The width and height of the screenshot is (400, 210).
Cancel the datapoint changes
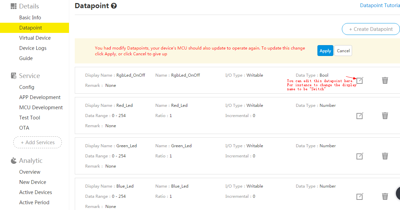(x=343, y=51)
